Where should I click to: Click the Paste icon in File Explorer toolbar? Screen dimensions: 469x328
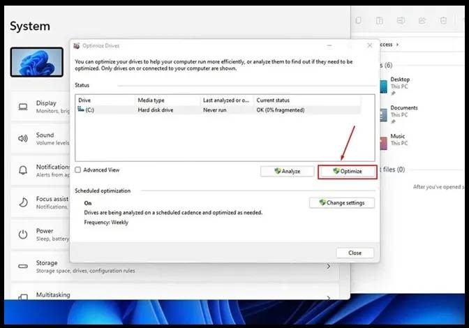tap(380, 20)
